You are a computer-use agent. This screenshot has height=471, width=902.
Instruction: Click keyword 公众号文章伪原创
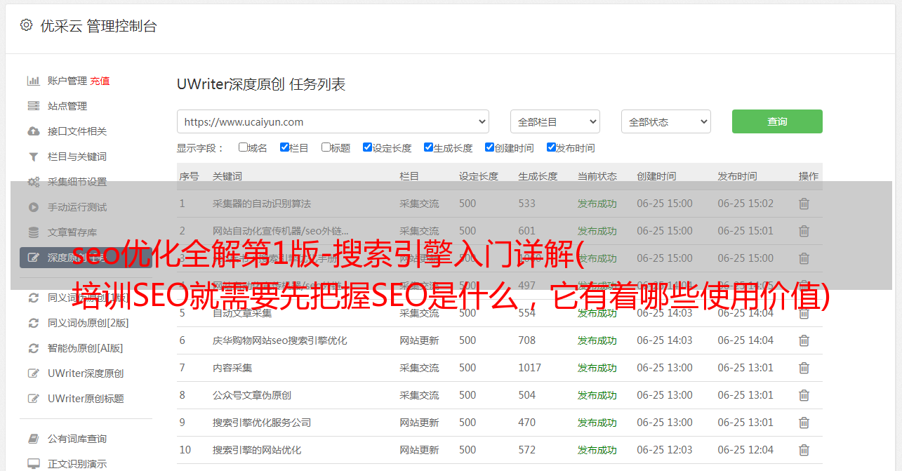252,395
